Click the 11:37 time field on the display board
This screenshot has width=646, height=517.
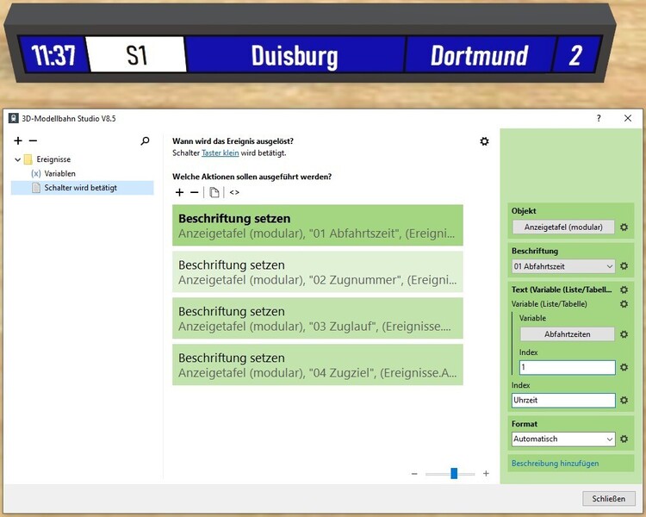[x=53, y=55]
